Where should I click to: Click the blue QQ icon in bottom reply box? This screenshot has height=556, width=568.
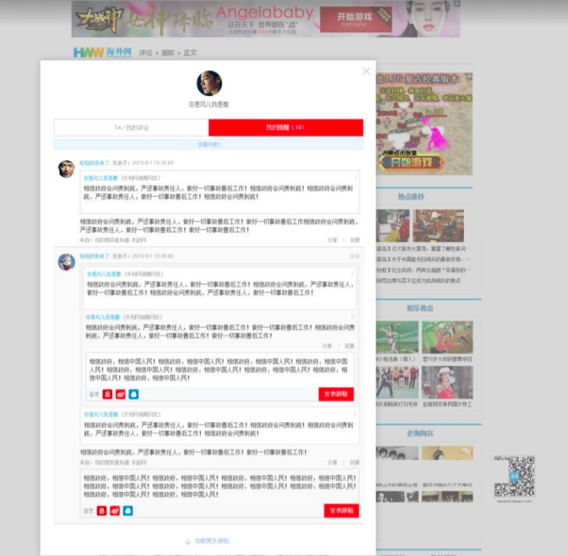point(128,511)
